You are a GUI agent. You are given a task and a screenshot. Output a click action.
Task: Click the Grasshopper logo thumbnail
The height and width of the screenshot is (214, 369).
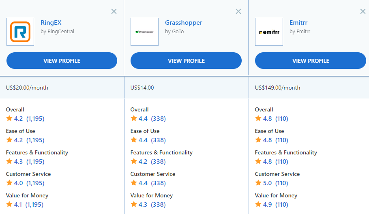pos(144,32)
